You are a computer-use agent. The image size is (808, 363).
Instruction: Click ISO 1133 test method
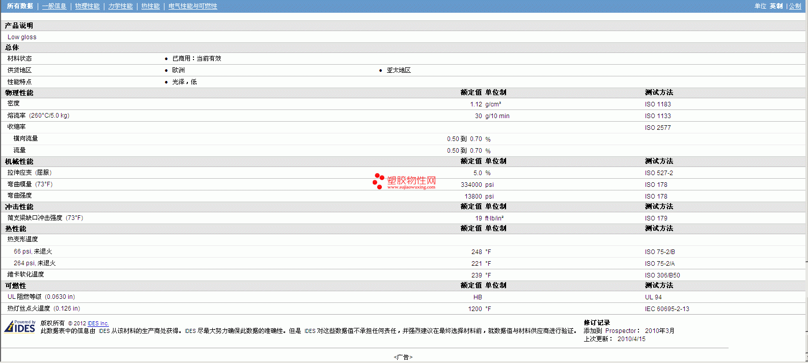tap(658, 116)
